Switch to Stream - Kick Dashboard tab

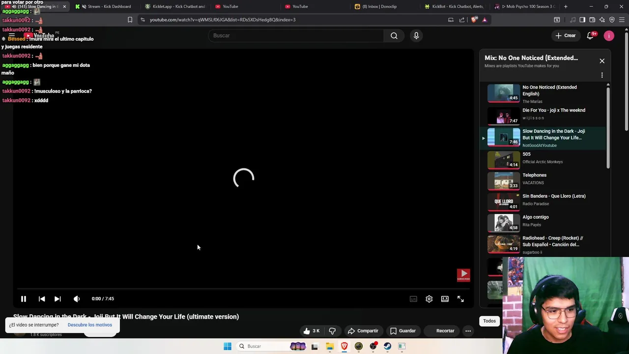[105, 6]
